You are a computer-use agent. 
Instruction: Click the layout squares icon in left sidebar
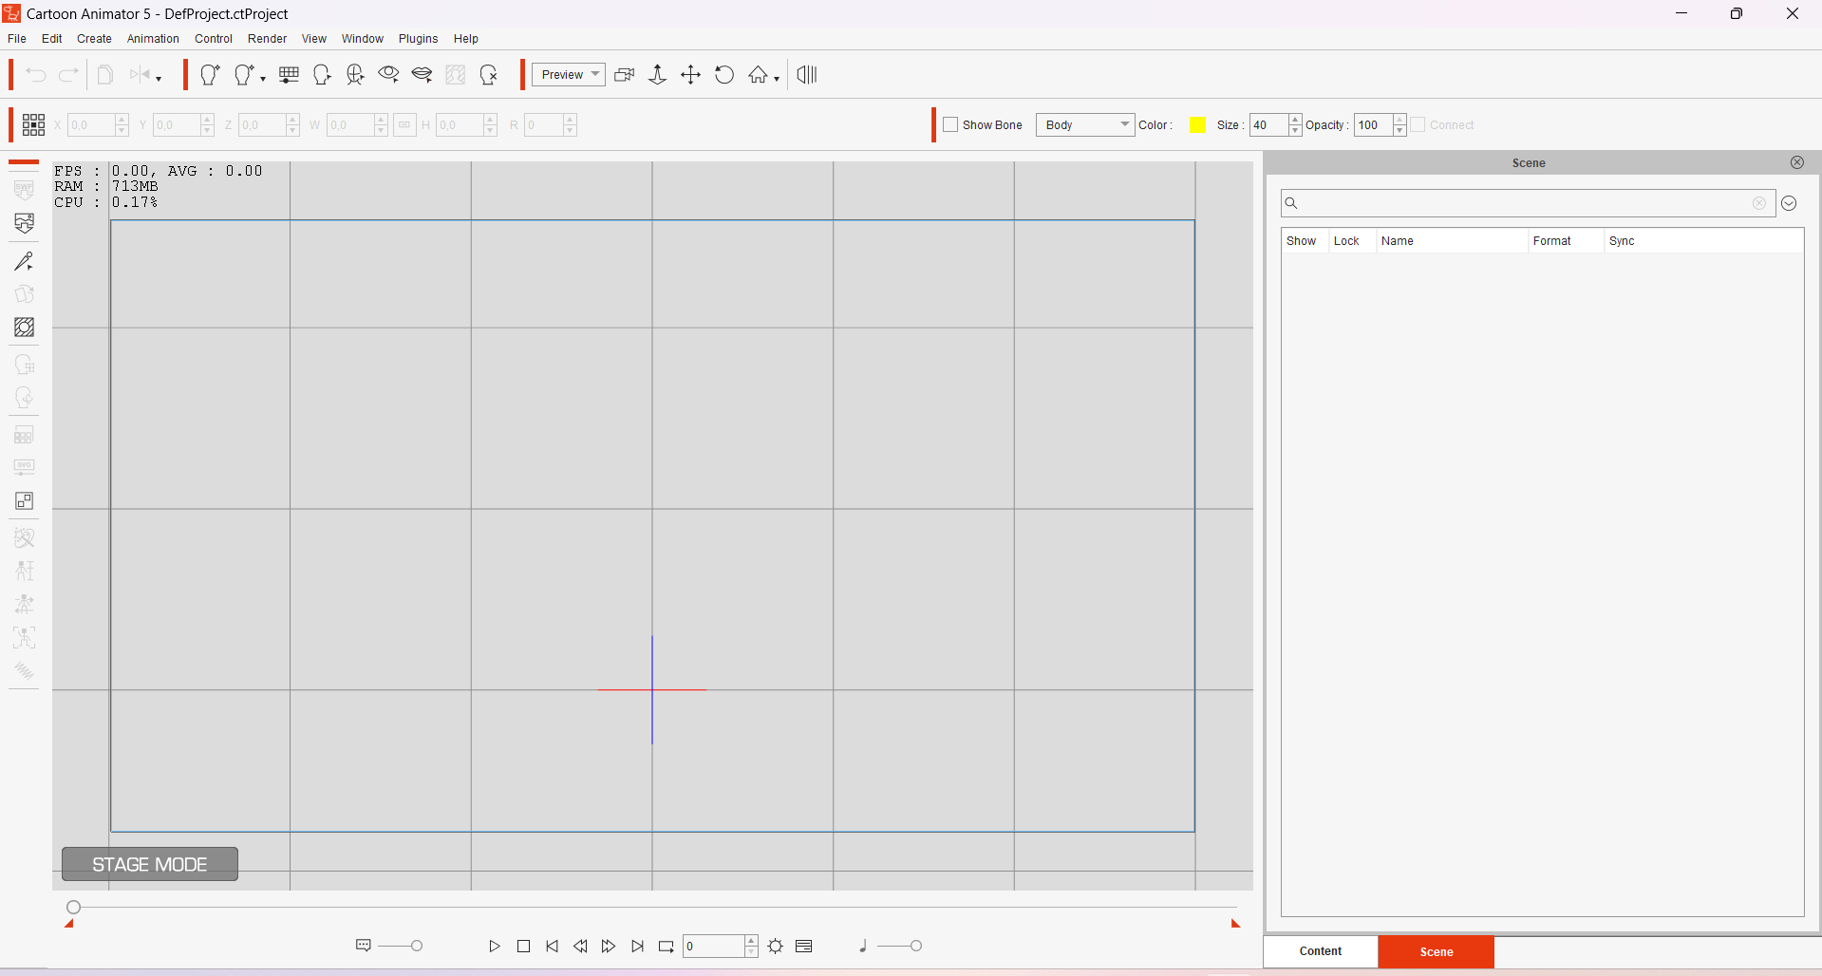click(x=25, y=501)
